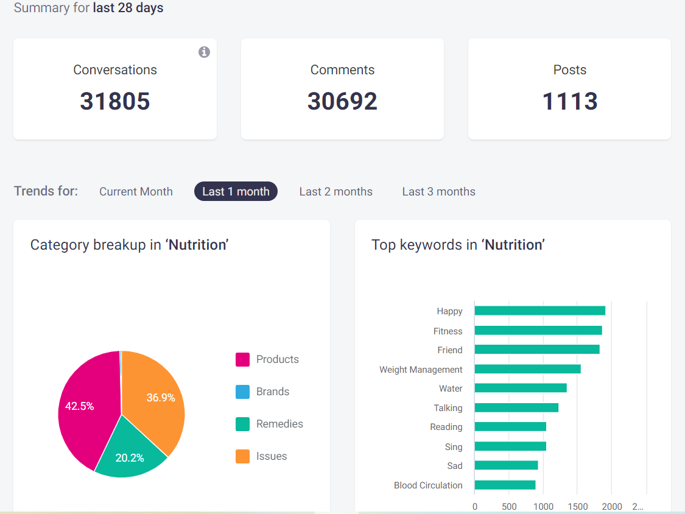Click the Water keyword bar
This screenshot has height=514, width=685.
[x=520, y=388]
